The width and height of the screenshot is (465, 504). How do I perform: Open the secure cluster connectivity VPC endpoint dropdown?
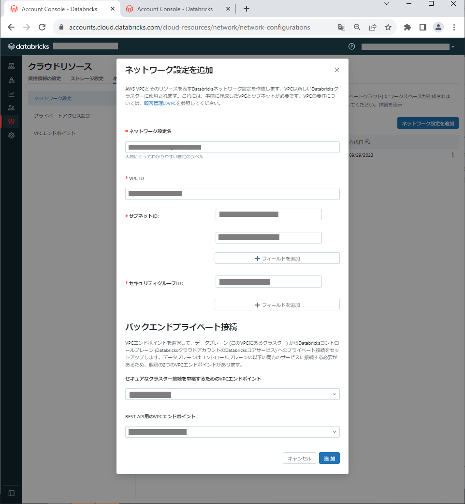232,394
